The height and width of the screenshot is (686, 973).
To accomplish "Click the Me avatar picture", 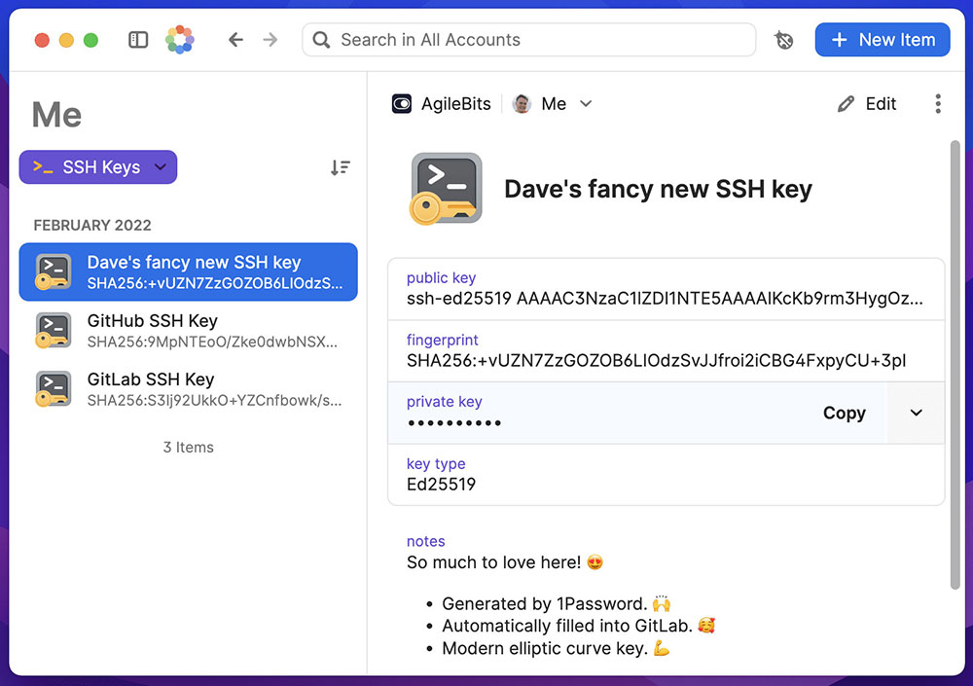I will [x=523, y=103].
